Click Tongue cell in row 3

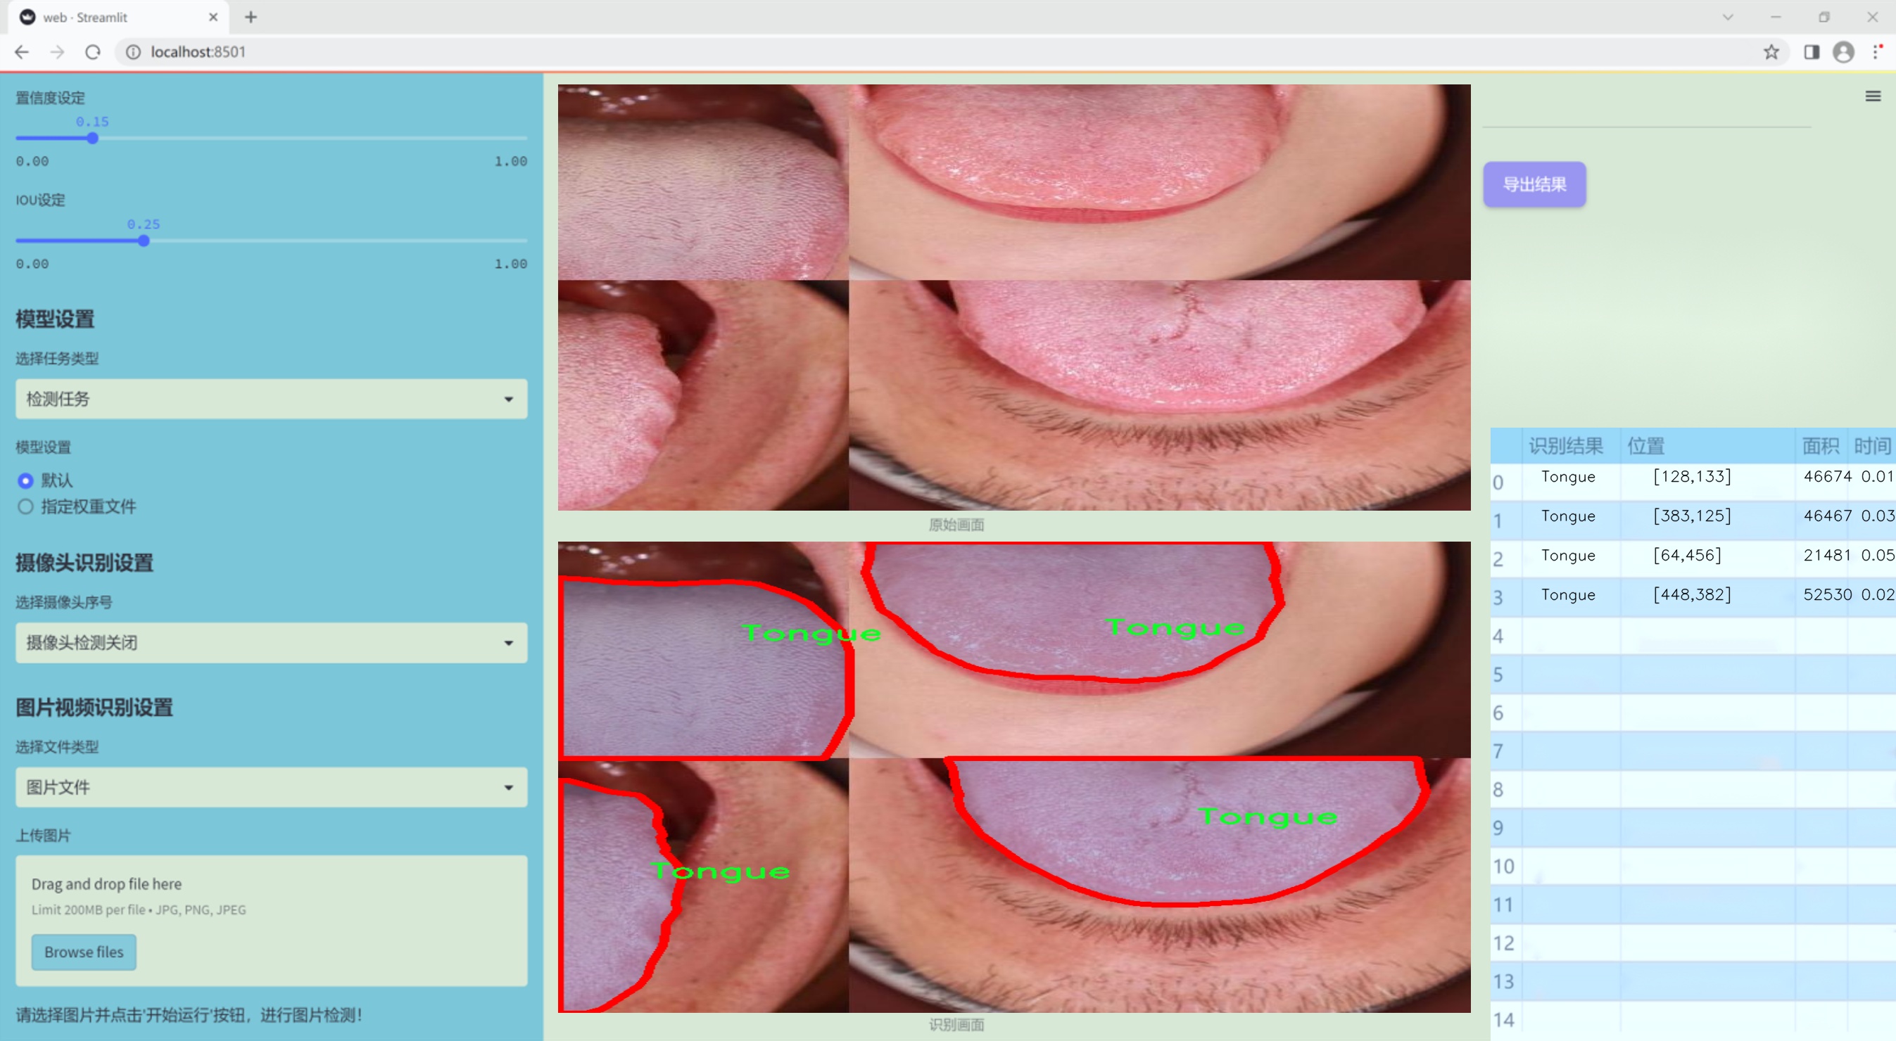click(x=1569, y=594)
